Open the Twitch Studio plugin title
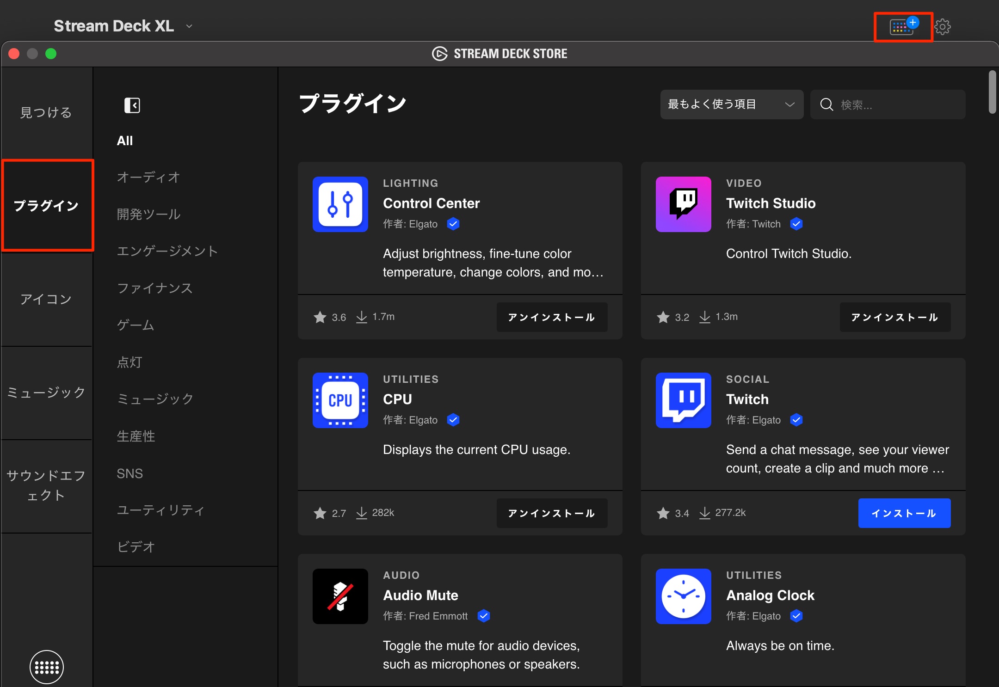This screenshot has height=687, width=999. [x=771, y=203]
